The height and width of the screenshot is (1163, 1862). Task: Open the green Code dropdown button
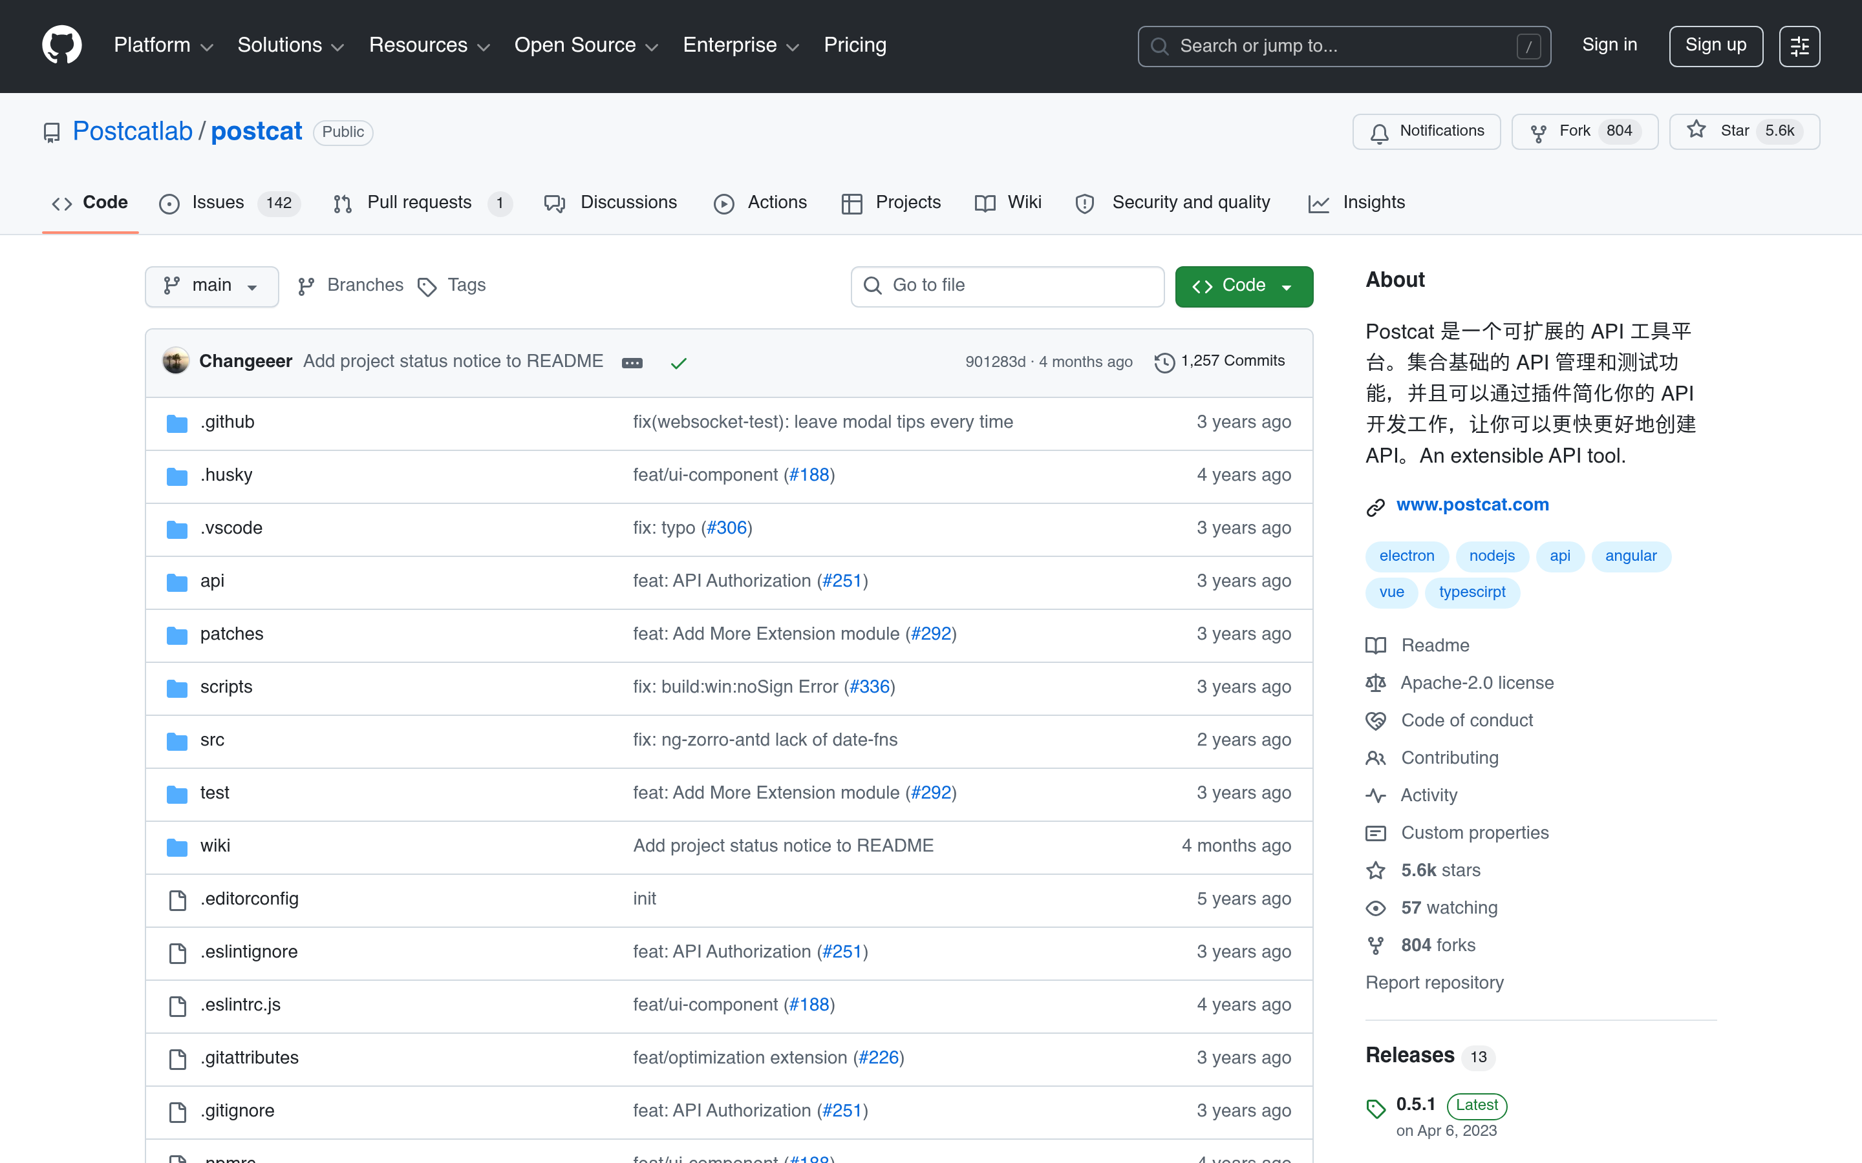(1243, 286)
